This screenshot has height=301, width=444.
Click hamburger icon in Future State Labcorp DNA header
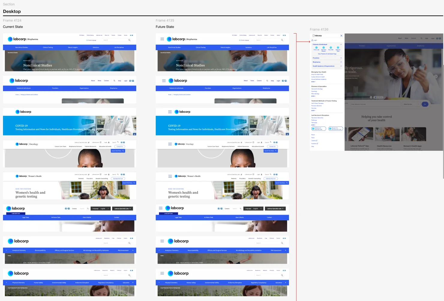click(160, 208)
